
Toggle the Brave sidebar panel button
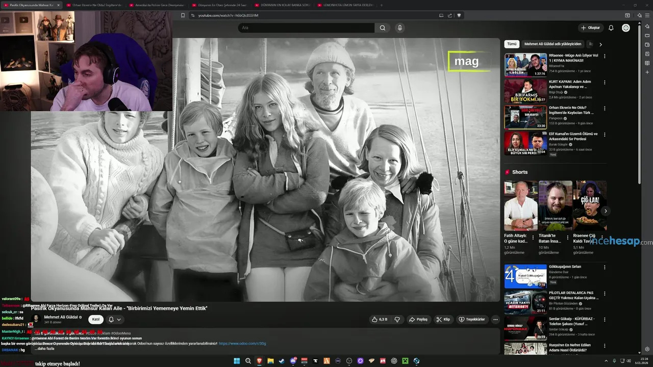pyautogui.click(x=627, y=15)
